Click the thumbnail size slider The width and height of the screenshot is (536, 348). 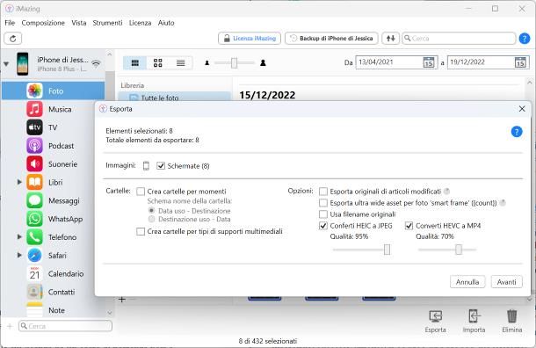(x=234, y=63)
